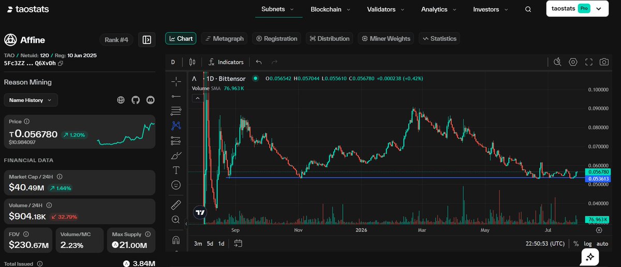
Task: Open chart settings hexagon icon
Action: click(573, 62)
